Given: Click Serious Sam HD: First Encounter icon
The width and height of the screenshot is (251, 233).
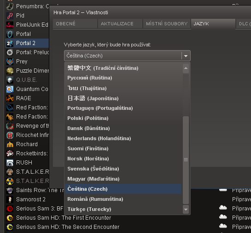Looking at the screenshot, I should pos(10,218).
